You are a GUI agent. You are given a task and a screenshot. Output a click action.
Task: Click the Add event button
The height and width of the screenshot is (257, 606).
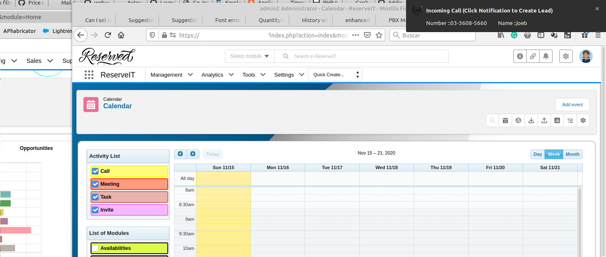[x=572, y=105]
